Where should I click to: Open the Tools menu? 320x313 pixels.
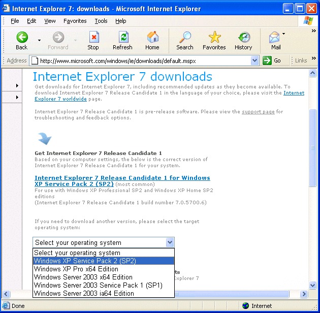[x=101, y=21]
